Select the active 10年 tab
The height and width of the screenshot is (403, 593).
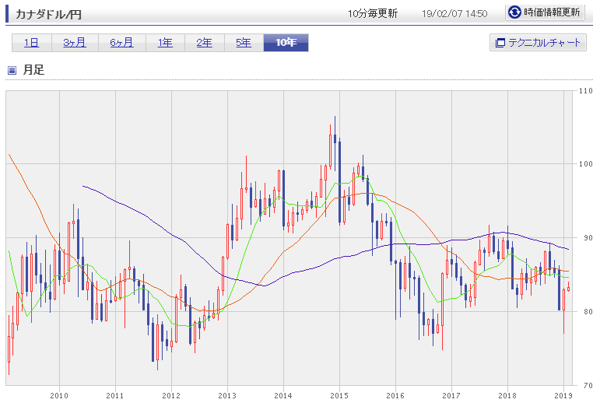coord(286,43)
